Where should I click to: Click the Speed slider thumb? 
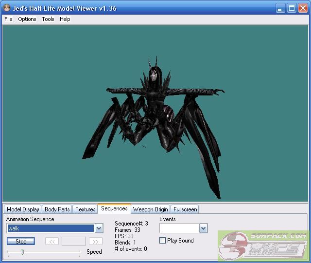pos(22,252)
